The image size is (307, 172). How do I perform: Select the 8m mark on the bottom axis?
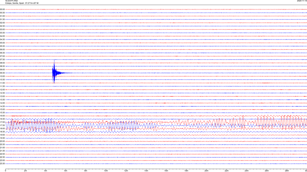click(86, 171)
